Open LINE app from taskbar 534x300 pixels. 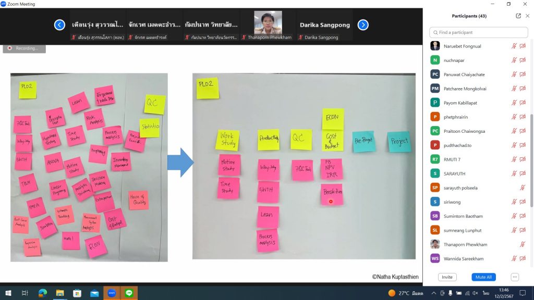[x=129, y=293]
